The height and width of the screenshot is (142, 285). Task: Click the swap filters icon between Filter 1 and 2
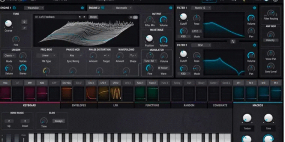[x=233, y=41]
